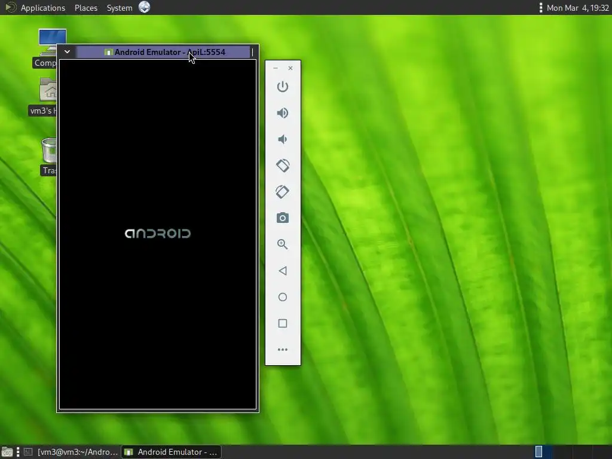Raise volume with the volume up icon
The width and height of the screenshot is (612, 459).
(283, 113)
